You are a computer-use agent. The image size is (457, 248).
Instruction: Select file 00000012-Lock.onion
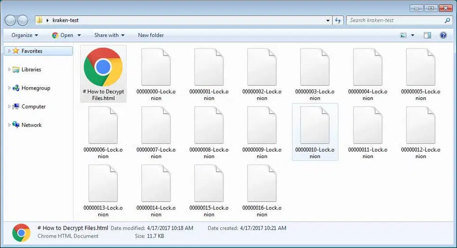[x=420, y=132]
